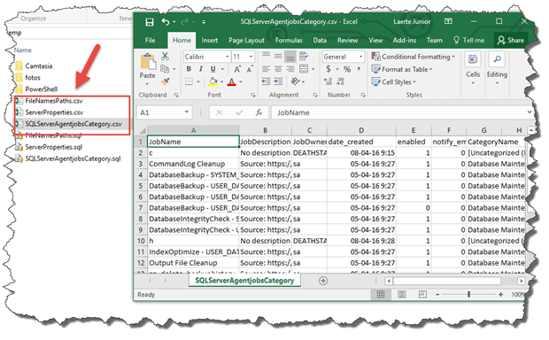
Task: Open the Data tab
Action: tap(320, 40)
